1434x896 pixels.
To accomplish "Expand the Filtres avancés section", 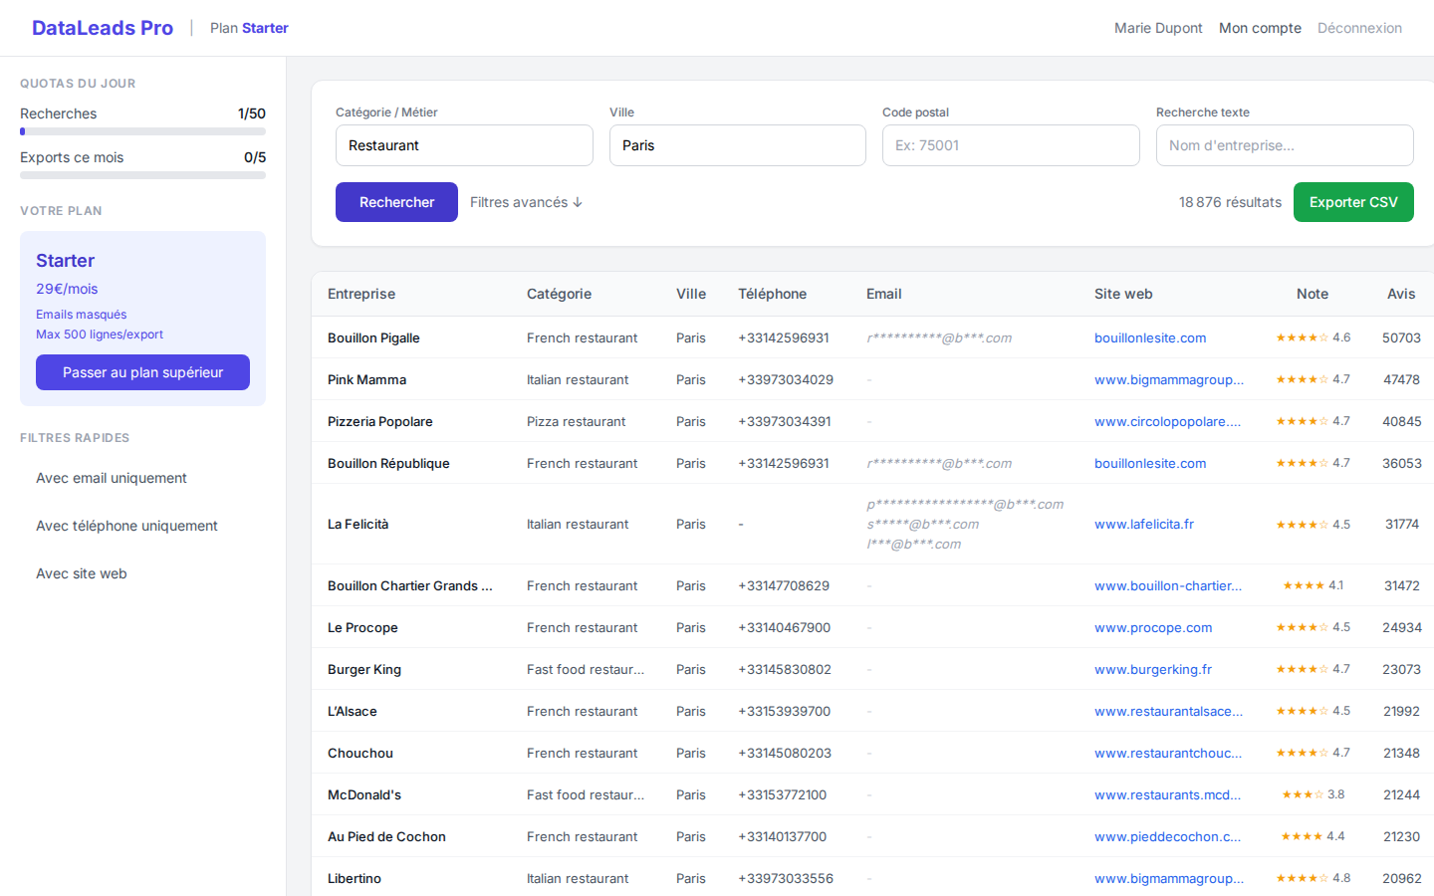I will (526, 201).
